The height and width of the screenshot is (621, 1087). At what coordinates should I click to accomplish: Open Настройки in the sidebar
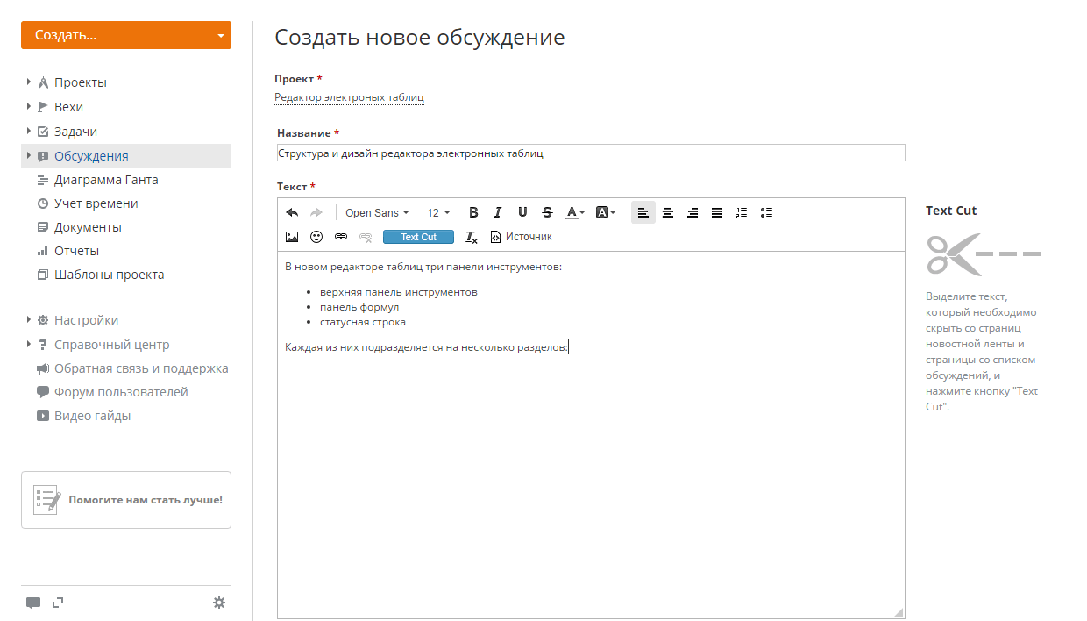coord(86,320)
